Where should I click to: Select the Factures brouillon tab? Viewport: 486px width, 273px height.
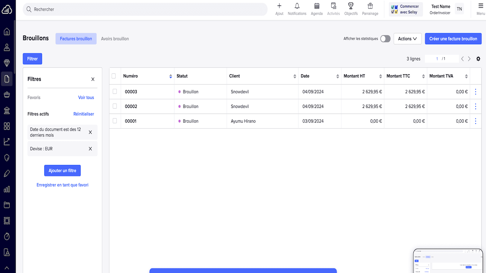(x=76, y=39)
